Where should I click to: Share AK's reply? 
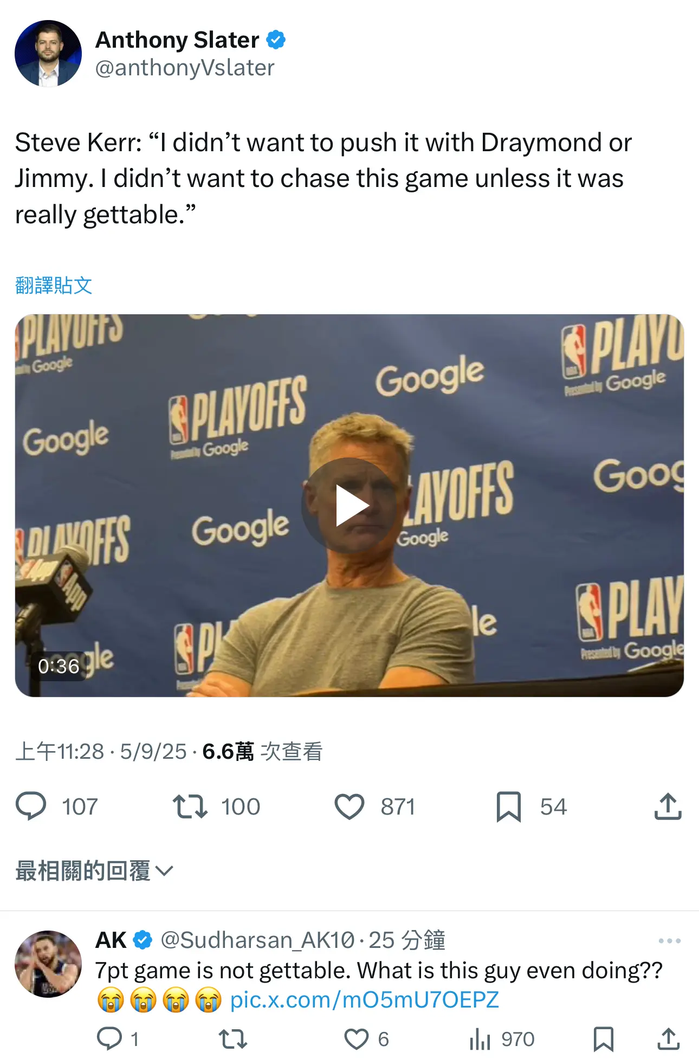coord(669,1039)
